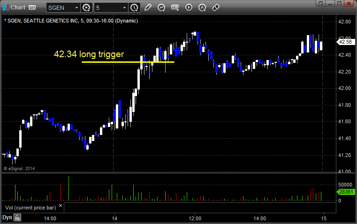Toggle the SIM mode badge

(x=32, y=7)
